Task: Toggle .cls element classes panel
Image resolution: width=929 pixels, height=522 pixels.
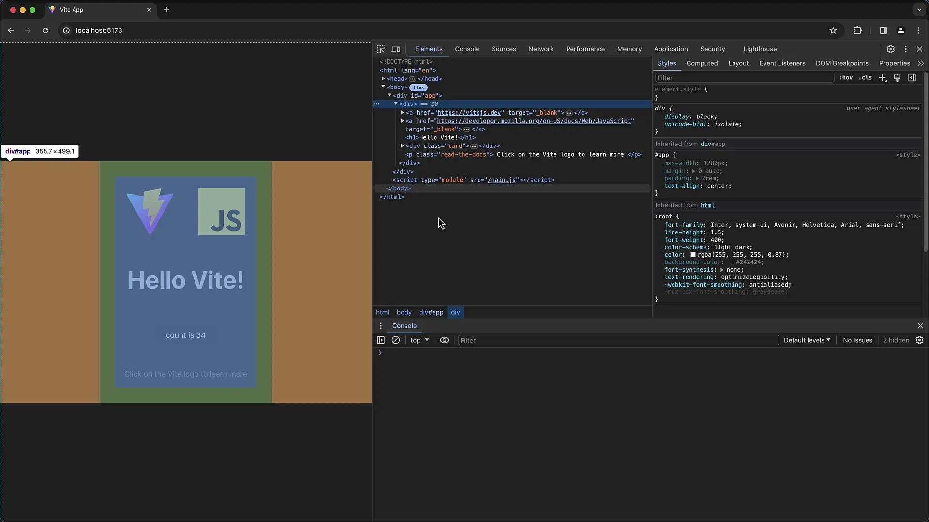Action: 866,78
